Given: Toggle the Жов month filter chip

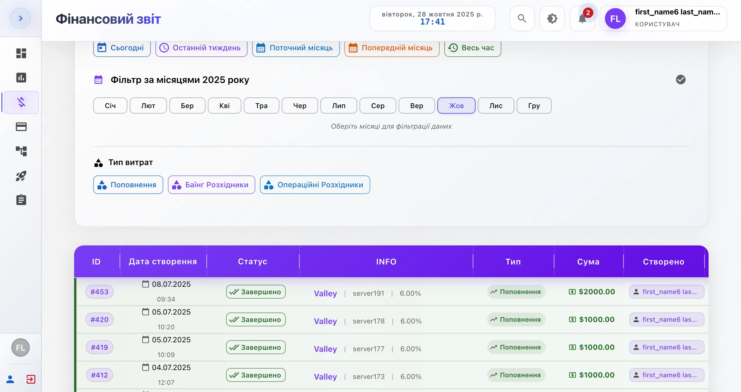Looking at the screenshot, I should [456, 106].
